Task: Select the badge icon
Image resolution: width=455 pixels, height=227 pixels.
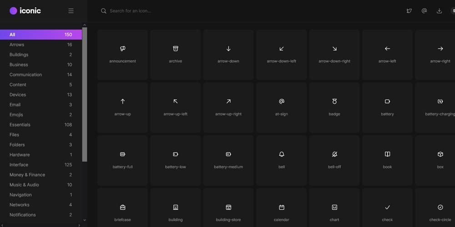Action: coord(334,108)
